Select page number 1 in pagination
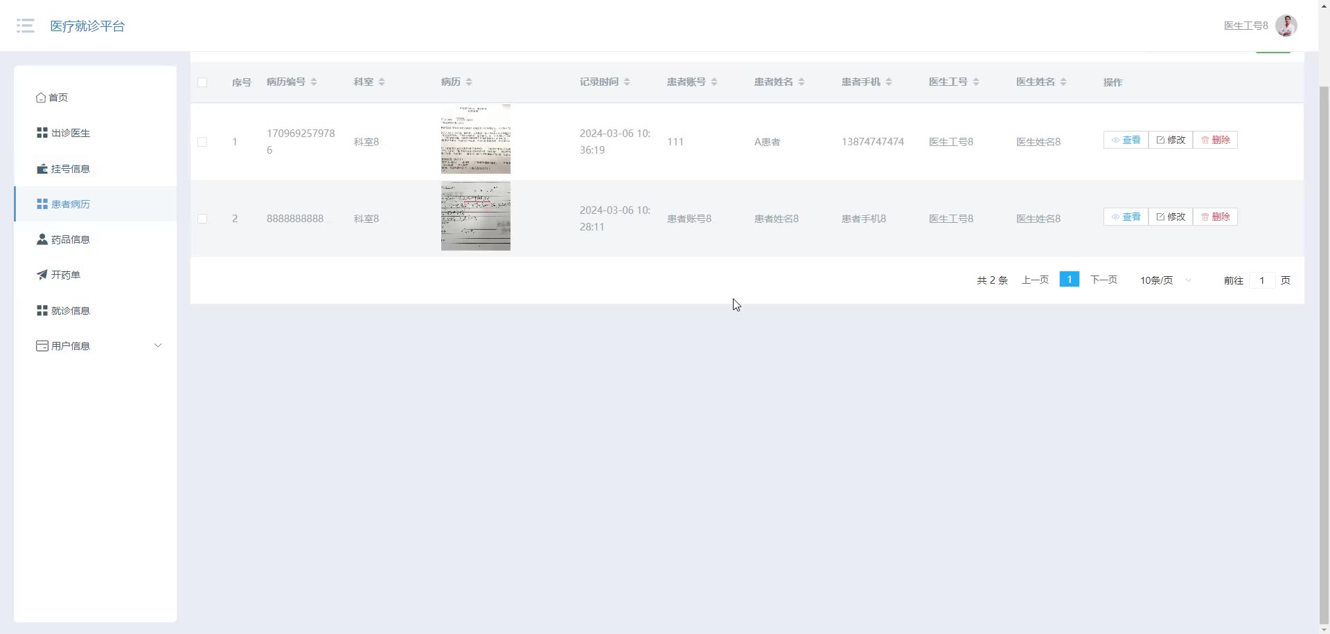This screenshot has height=634, width=1330. click(x=1070, y=279)
